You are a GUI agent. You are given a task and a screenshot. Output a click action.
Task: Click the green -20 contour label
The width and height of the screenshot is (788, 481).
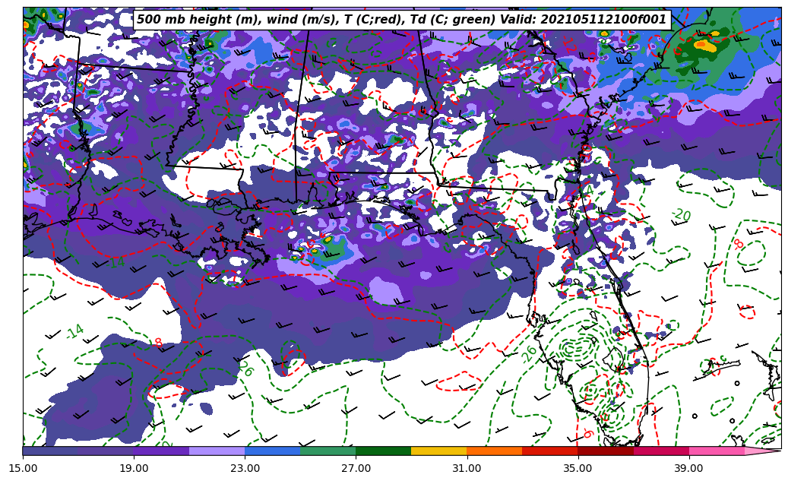point(681,216)
